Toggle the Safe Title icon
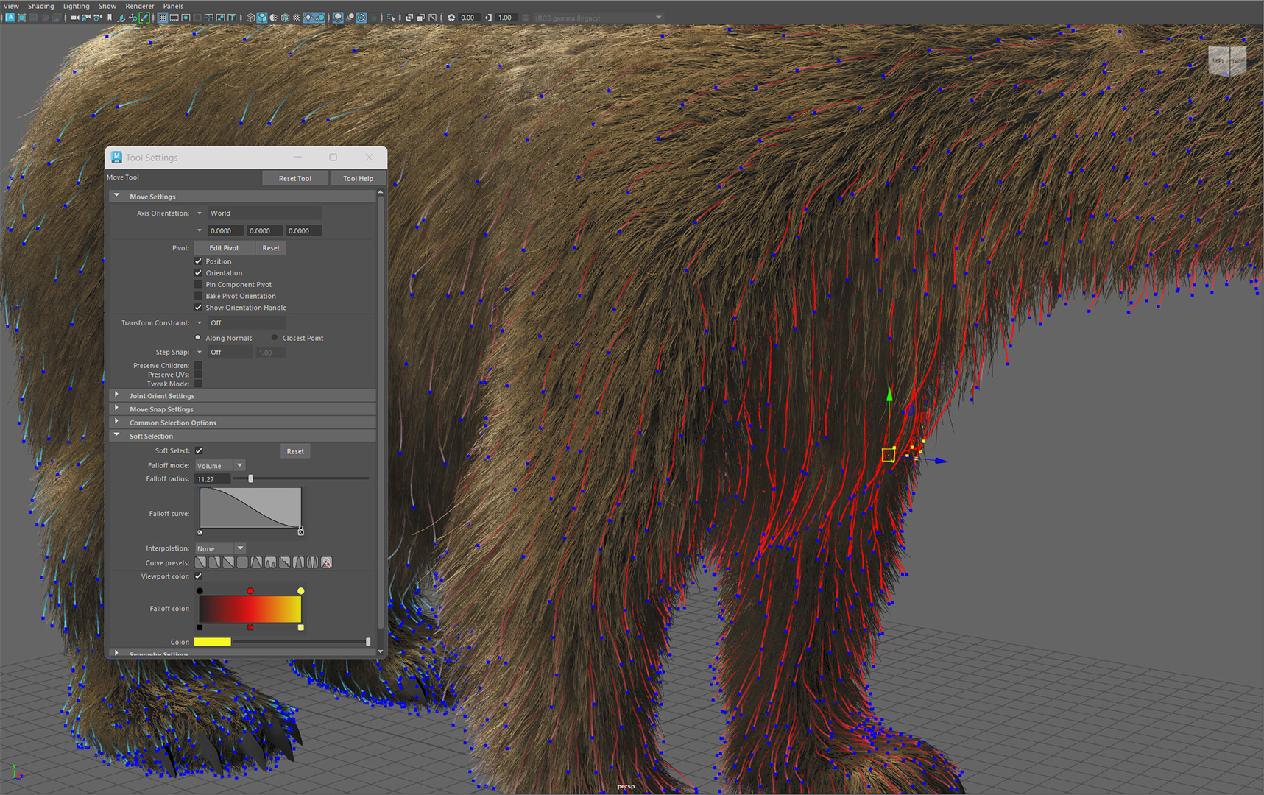The height and width of the screenshot is (795, 1264). (x=232, y=18)
